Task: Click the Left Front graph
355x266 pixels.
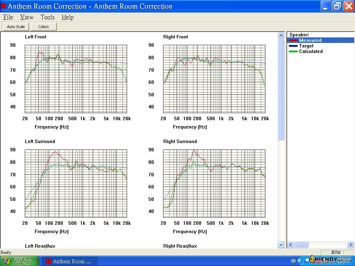Action: pos(76,79)
